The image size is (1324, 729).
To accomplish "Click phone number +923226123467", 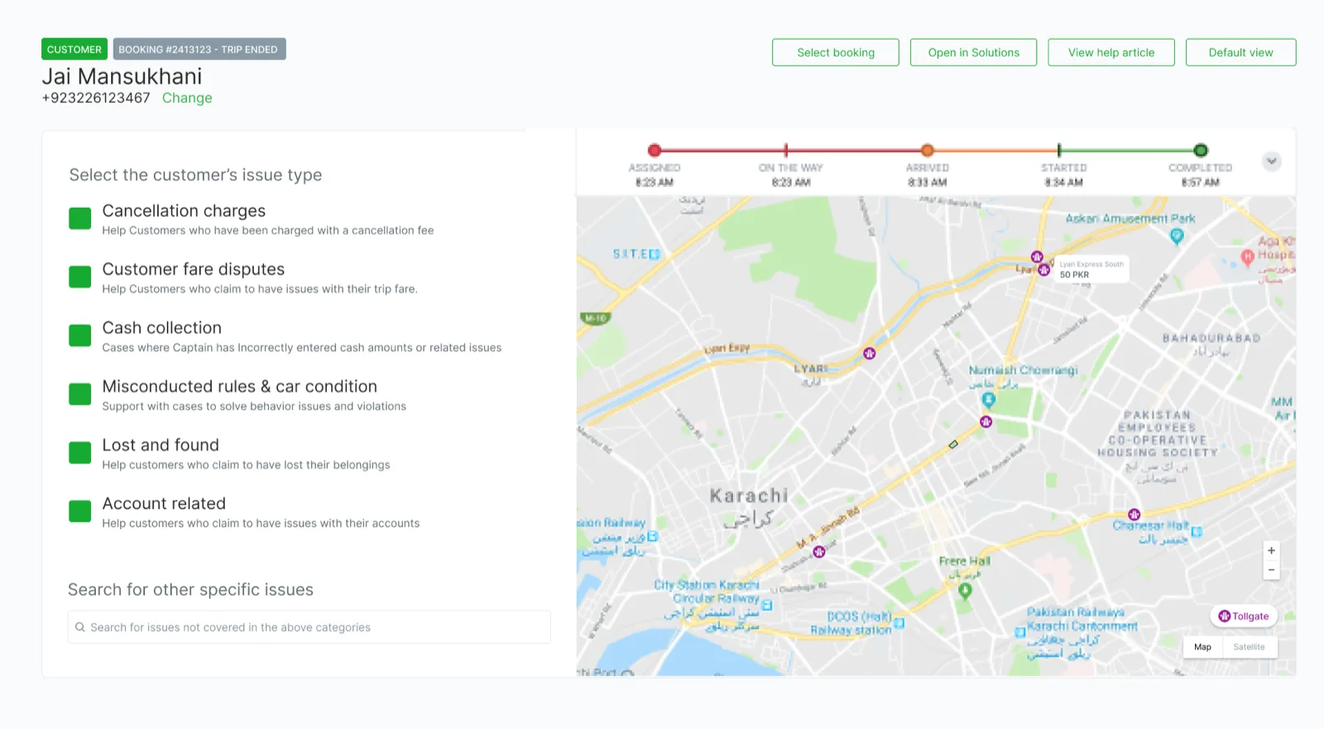I will click(x=96, y=98).
